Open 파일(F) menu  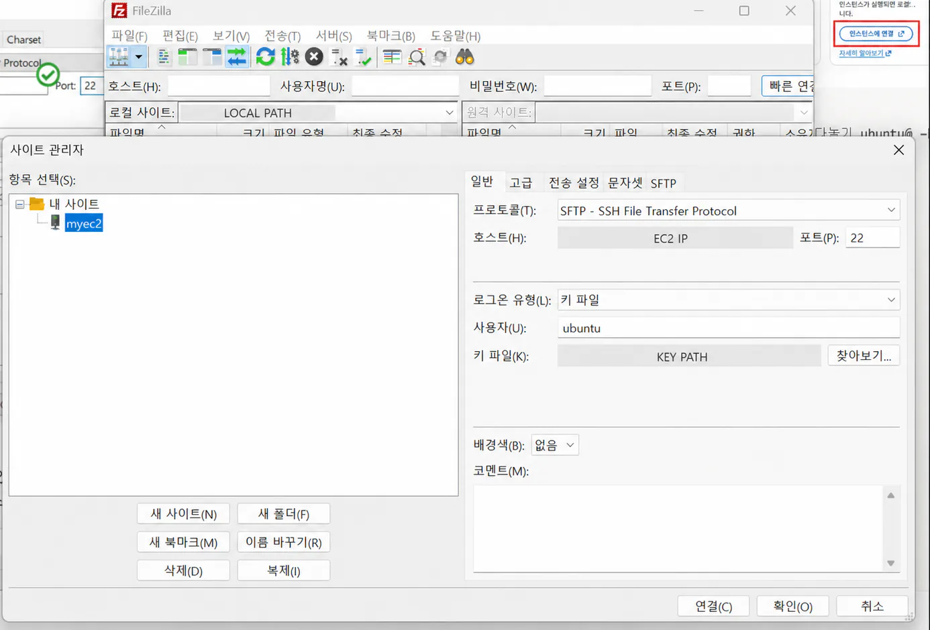(130, 36)
